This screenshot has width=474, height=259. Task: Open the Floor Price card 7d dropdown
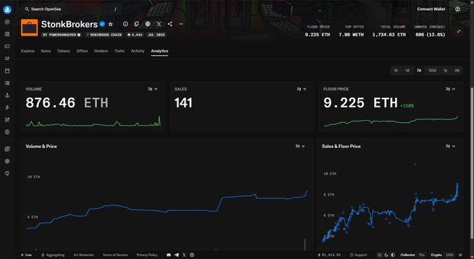tap(450, 89)
